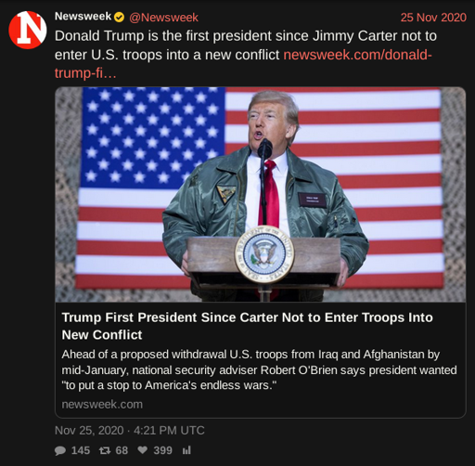The width and height of the screenshot is (475, 466).
Task: Click the article preview photo thumbnail
Action: pos(261,194)
